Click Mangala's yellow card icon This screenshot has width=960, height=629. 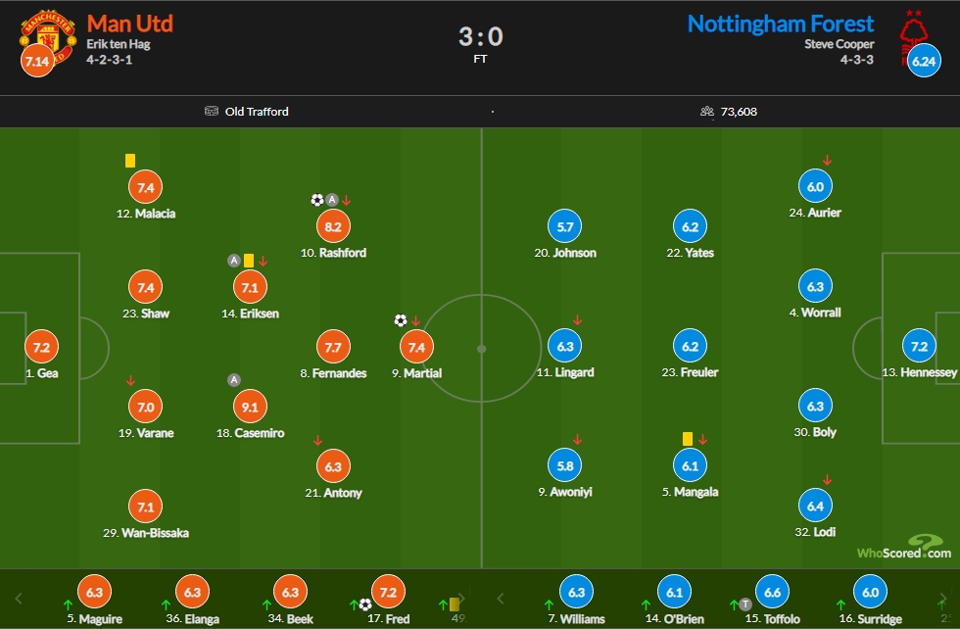(x=688, y=439)
